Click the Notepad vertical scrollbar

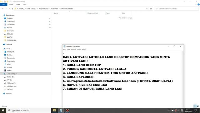(182, 79)
